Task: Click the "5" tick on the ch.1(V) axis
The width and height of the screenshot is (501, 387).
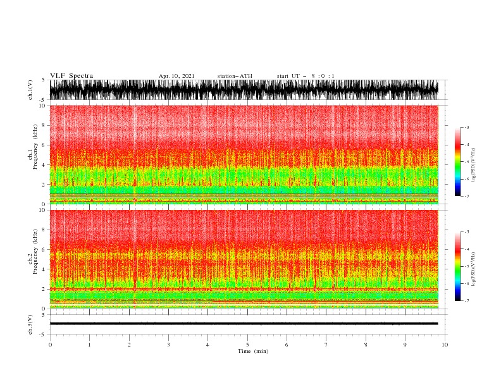Action: pyautogui.click(x=44, y=80)
